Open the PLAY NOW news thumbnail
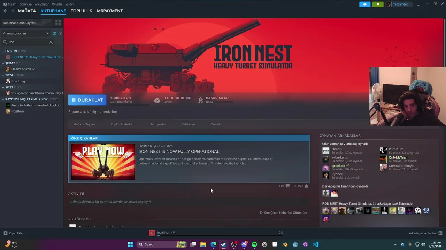 click(x=103, y=162)
